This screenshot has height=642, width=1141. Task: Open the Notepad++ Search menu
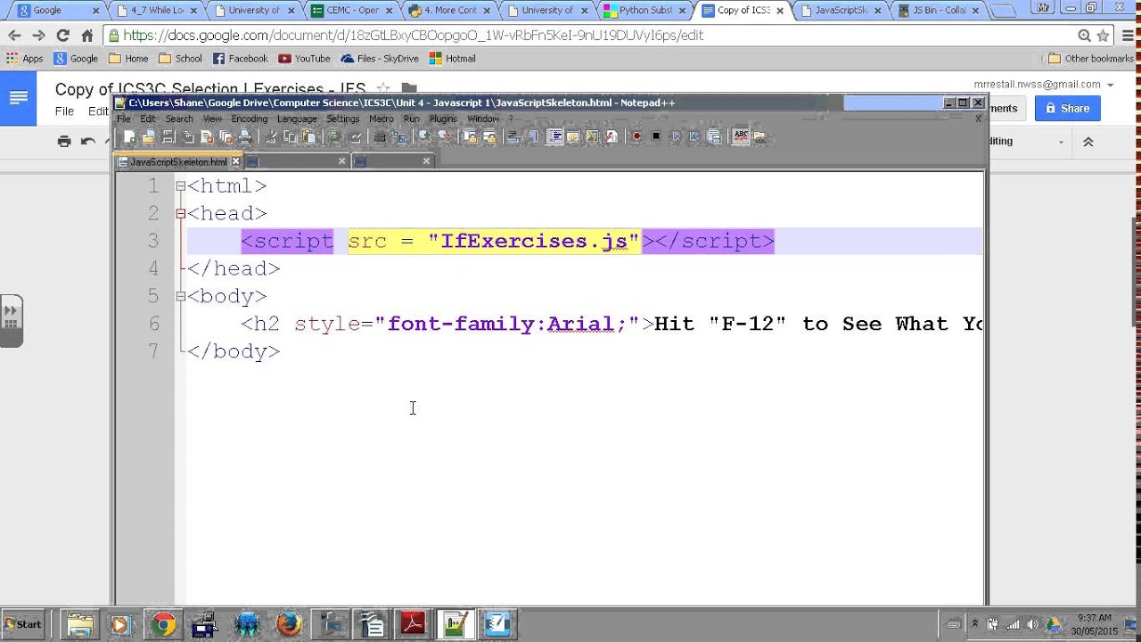coord(179,119)
